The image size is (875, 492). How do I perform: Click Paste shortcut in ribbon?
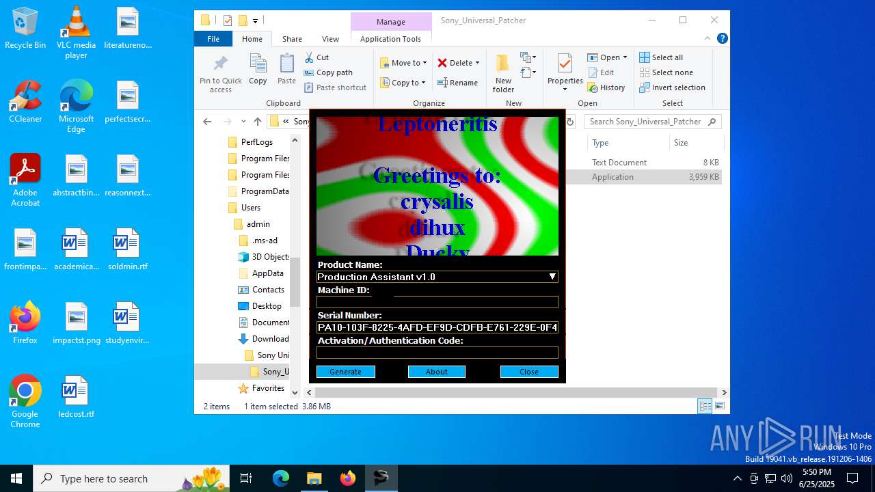pyautogui.click(x=336, y=87)
